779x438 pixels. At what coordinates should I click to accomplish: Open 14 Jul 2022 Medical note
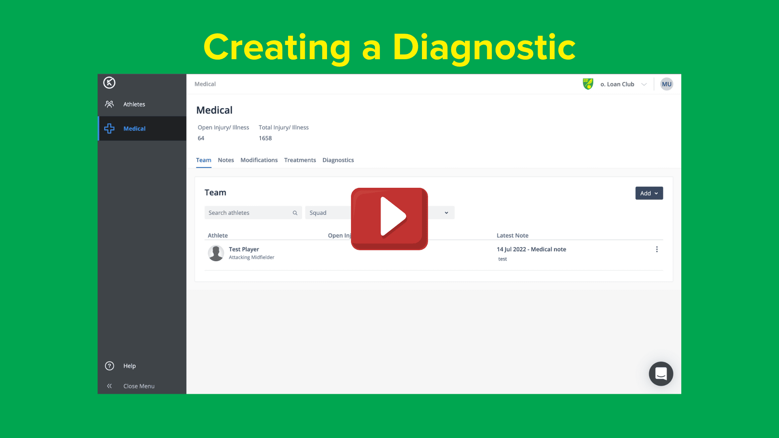coord(531,249)
